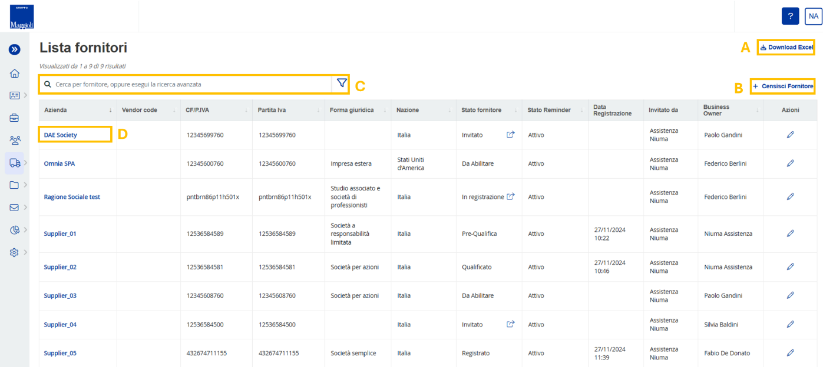Open the DAE Society supplier link
The image size is (823, 367).
click(x=60, y=135)
